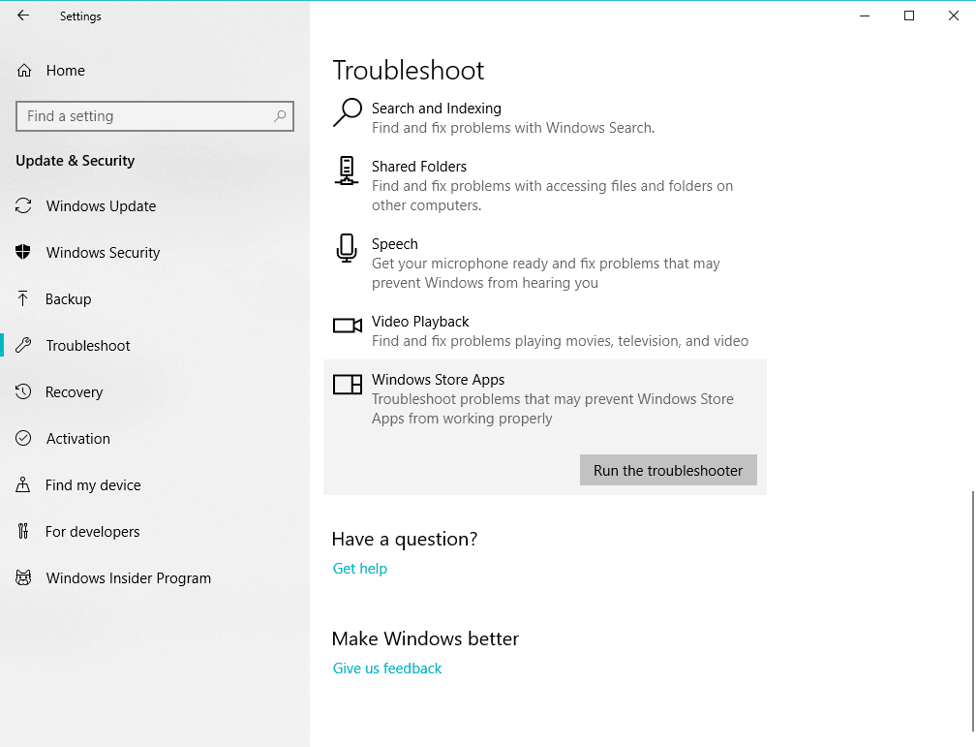Open Windows Update in sidebar

point(154,205)
